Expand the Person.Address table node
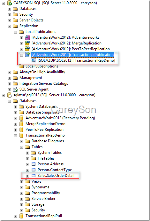Viewport: 150px width, 221px height. click(x=27, y=164)
